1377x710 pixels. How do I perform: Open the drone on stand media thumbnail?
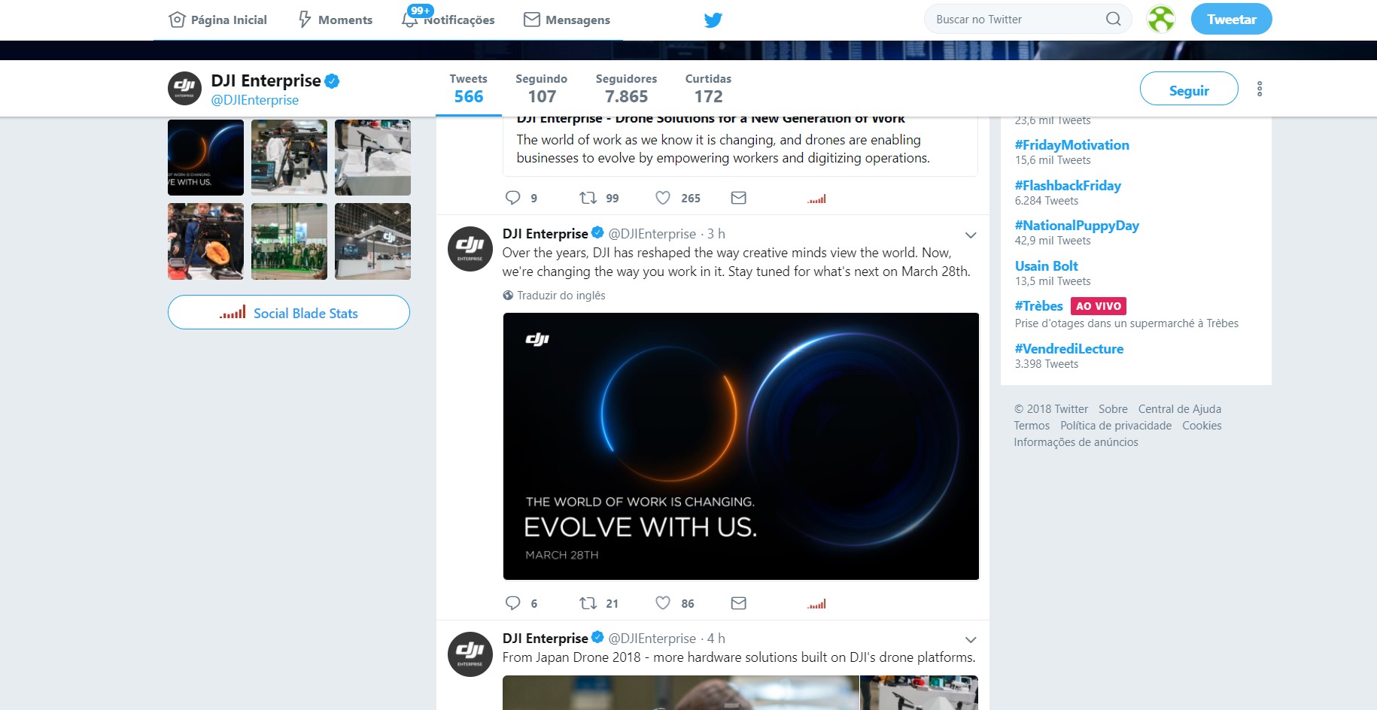pos(289,158)
